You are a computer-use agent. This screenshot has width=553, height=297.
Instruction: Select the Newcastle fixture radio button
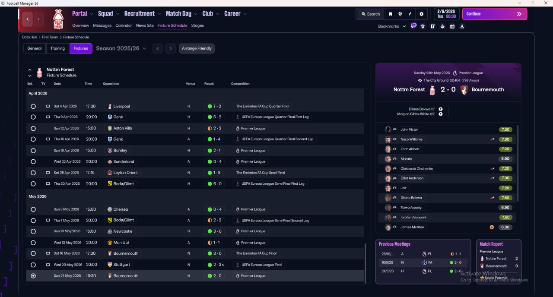[33, 231]
